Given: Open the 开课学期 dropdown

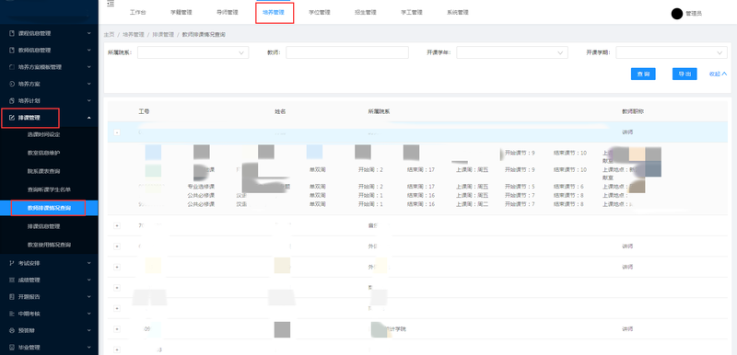Looking at the screenshot, I should 672,52.
